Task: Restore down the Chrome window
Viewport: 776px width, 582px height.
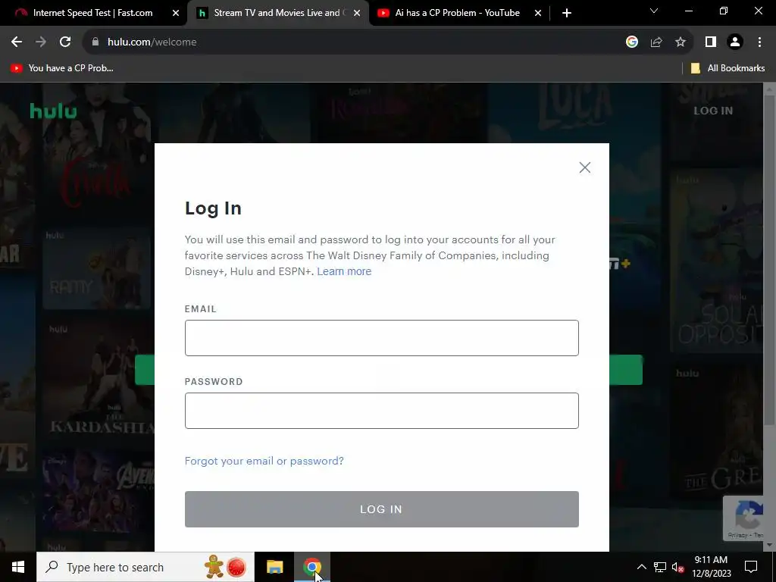Action: click(x=724, y=11)
